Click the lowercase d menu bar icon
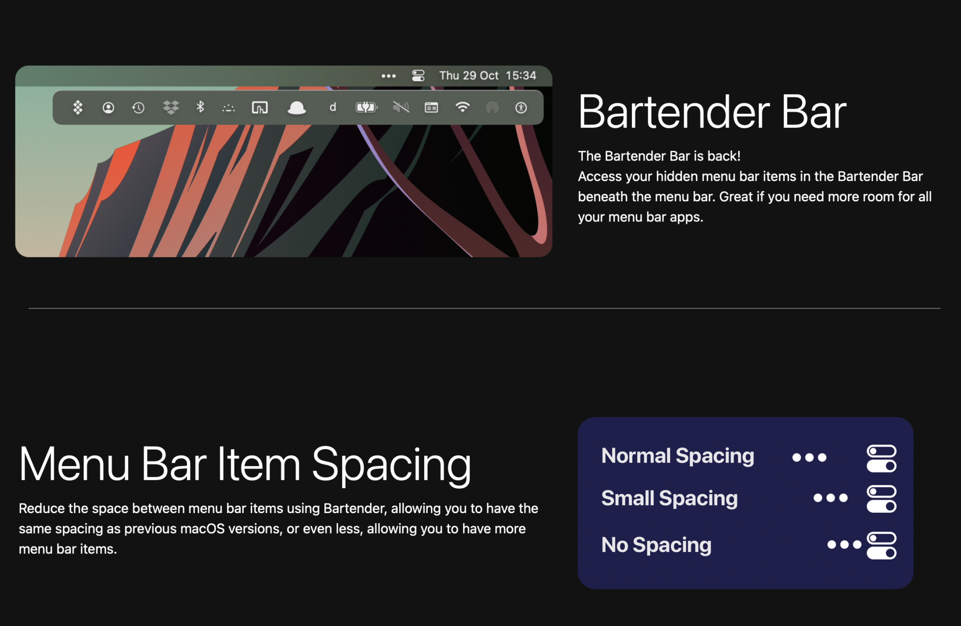This screenshot has width=961, height=626. click(x=333, y=107)
